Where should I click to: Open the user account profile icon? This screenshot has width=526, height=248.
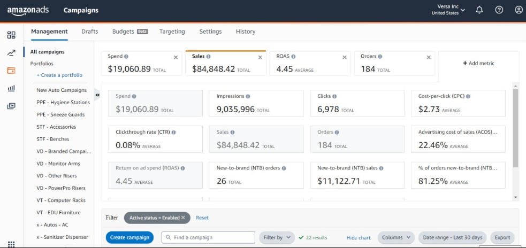[x=519, y=10]
